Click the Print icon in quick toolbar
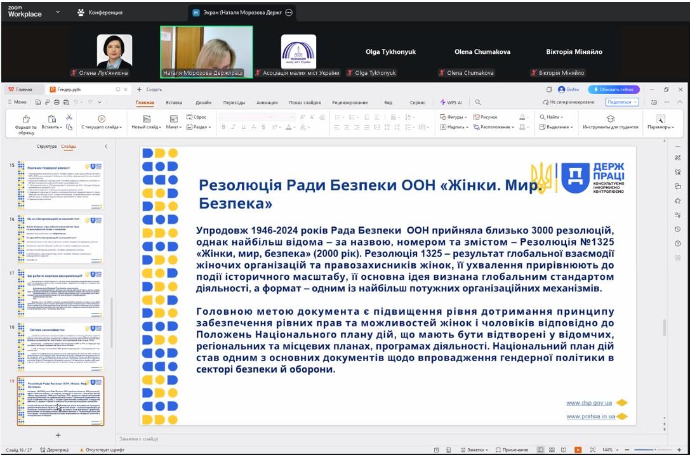This screenshot has width=690, height=455. point(57,102)
